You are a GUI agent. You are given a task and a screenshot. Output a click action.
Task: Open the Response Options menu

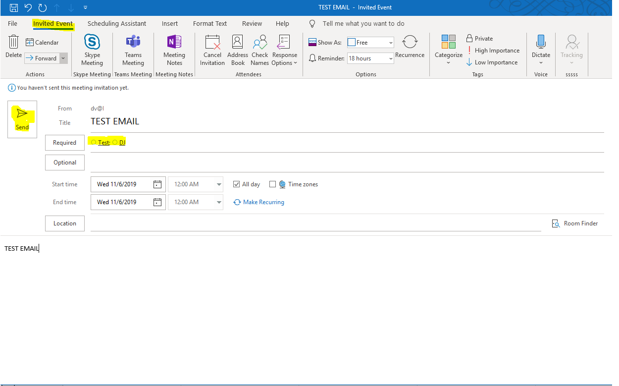(284, 50)
